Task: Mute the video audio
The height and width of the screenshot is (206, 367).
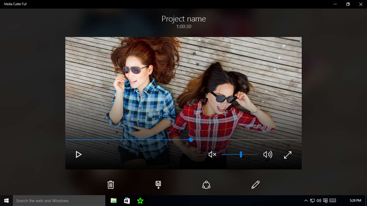Action: tap(212, 154)
